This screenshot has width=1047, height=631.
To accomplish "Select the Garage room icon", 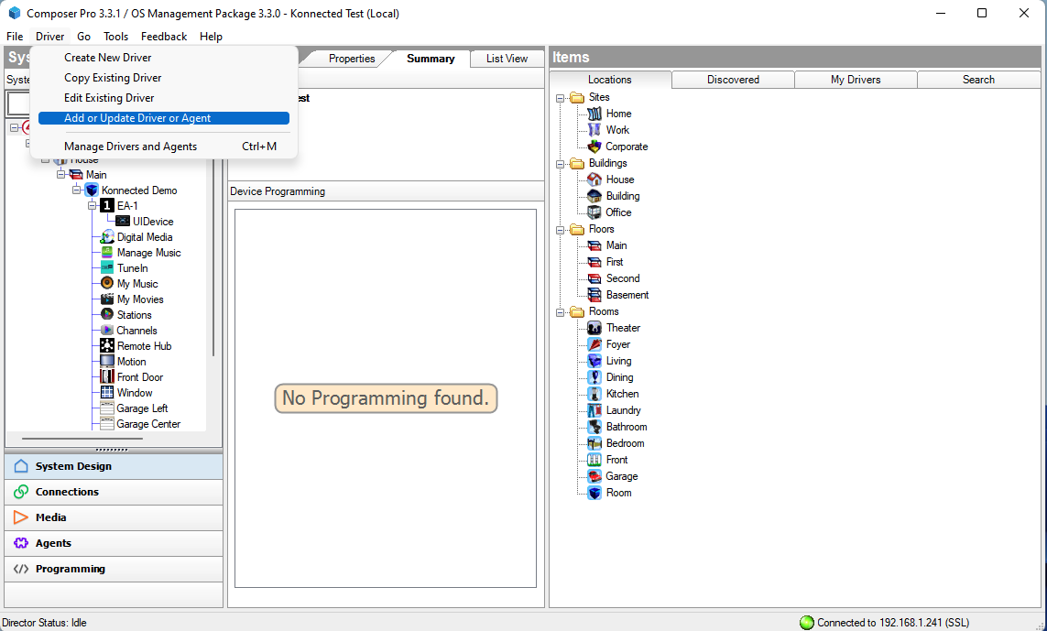I will tap(594, 476).
